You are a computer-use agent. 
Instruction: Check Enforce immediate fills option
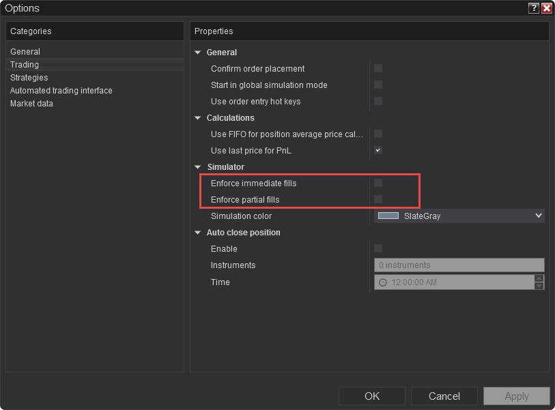pos(378,183)
